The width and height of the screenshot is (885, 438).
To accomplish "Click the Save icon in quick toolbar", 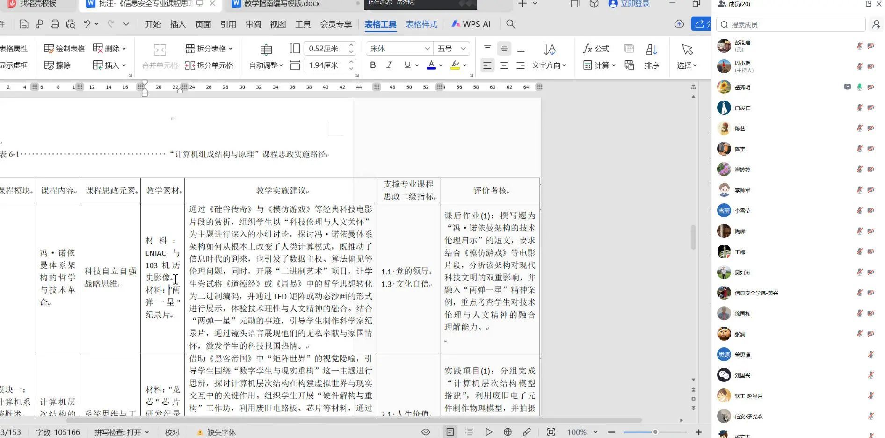I will tap(24, 24).
